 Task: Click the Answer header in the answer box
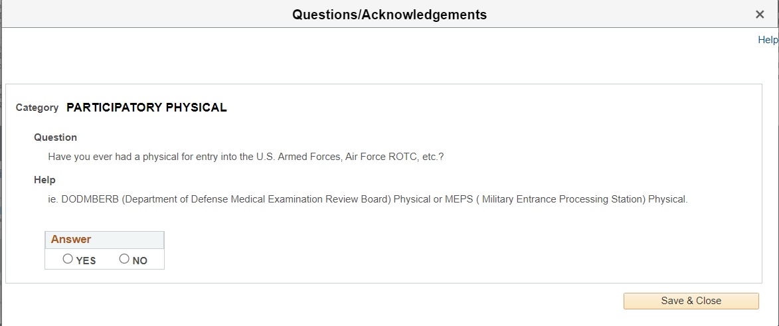[x=71, y=240]
